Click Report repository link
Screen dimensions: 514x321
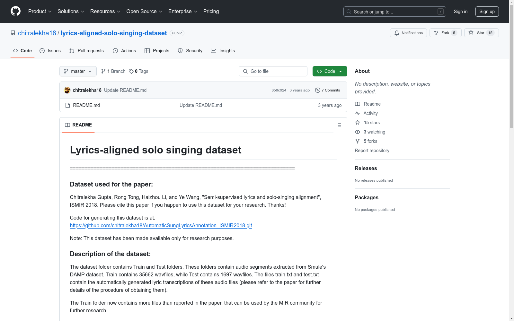pos(372,151)
